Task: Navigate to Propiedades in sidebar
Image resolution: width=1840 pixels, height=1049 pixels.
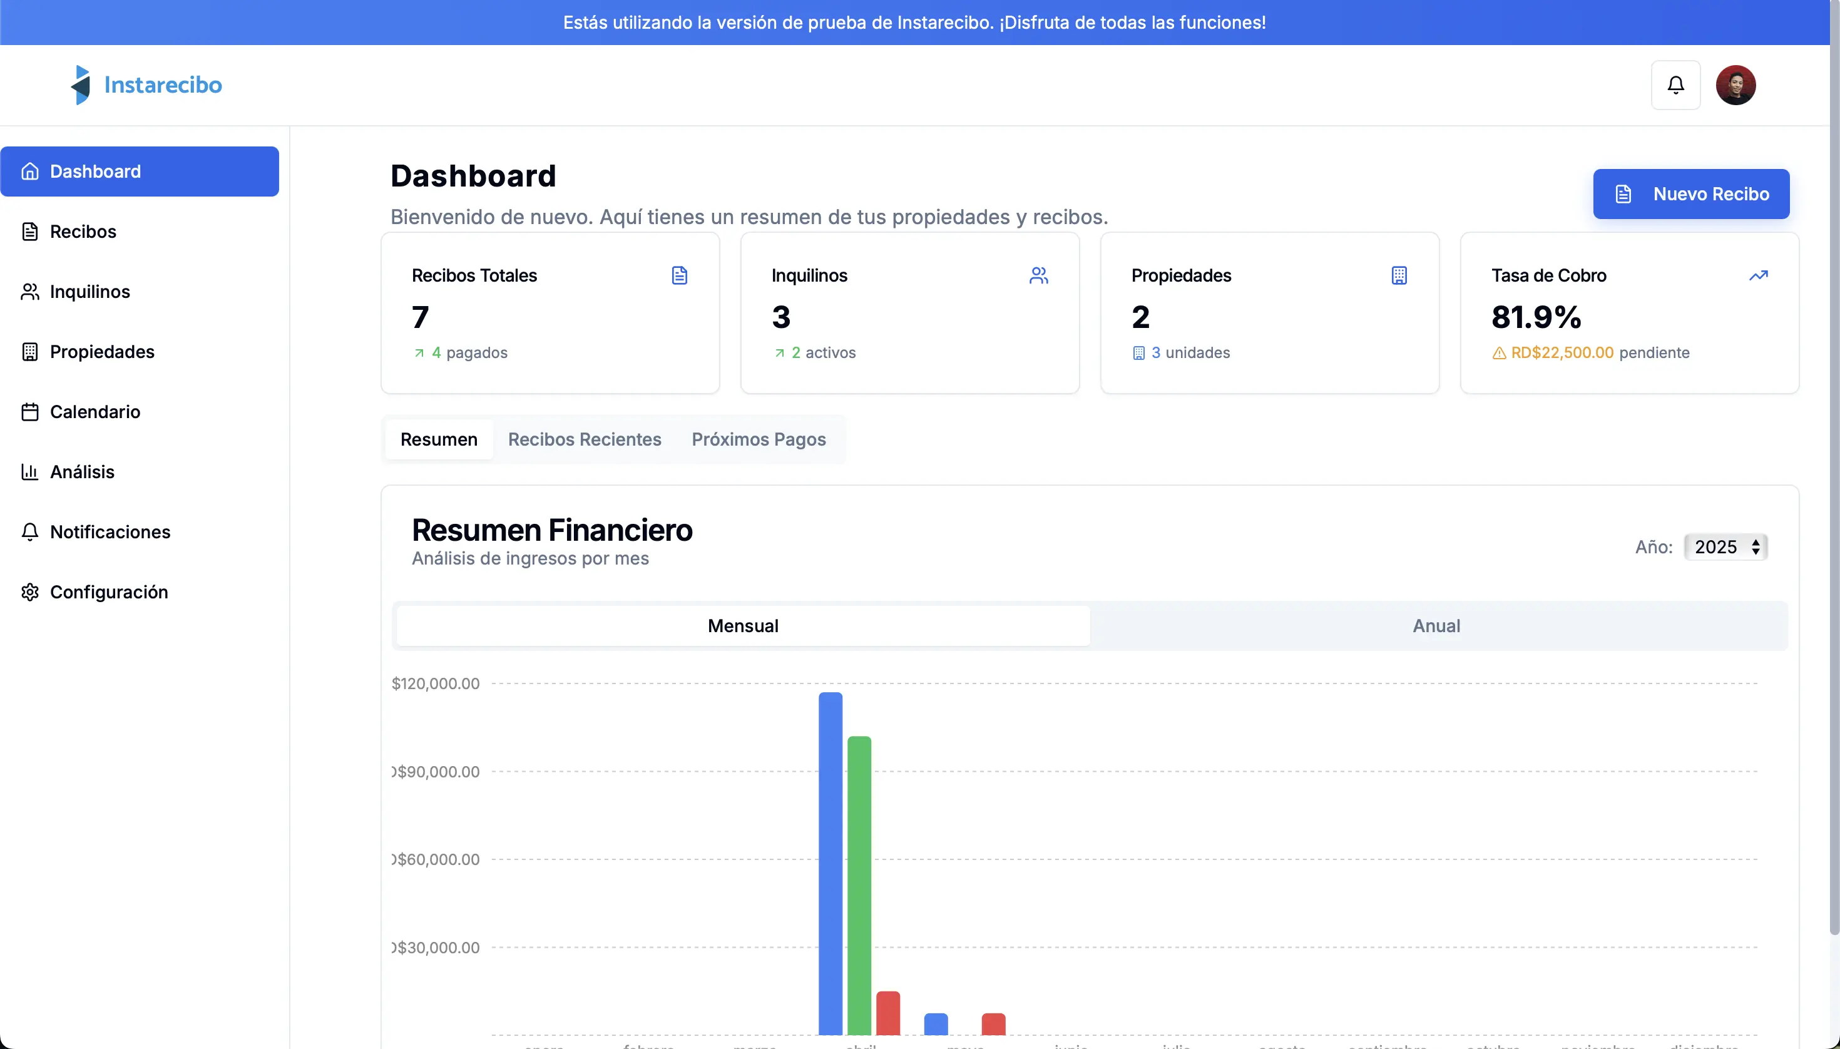Action: [139, 352]
